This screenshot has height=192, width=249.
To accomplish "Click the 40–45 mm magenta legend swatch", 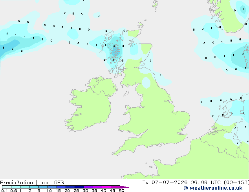I will [106, 187].
